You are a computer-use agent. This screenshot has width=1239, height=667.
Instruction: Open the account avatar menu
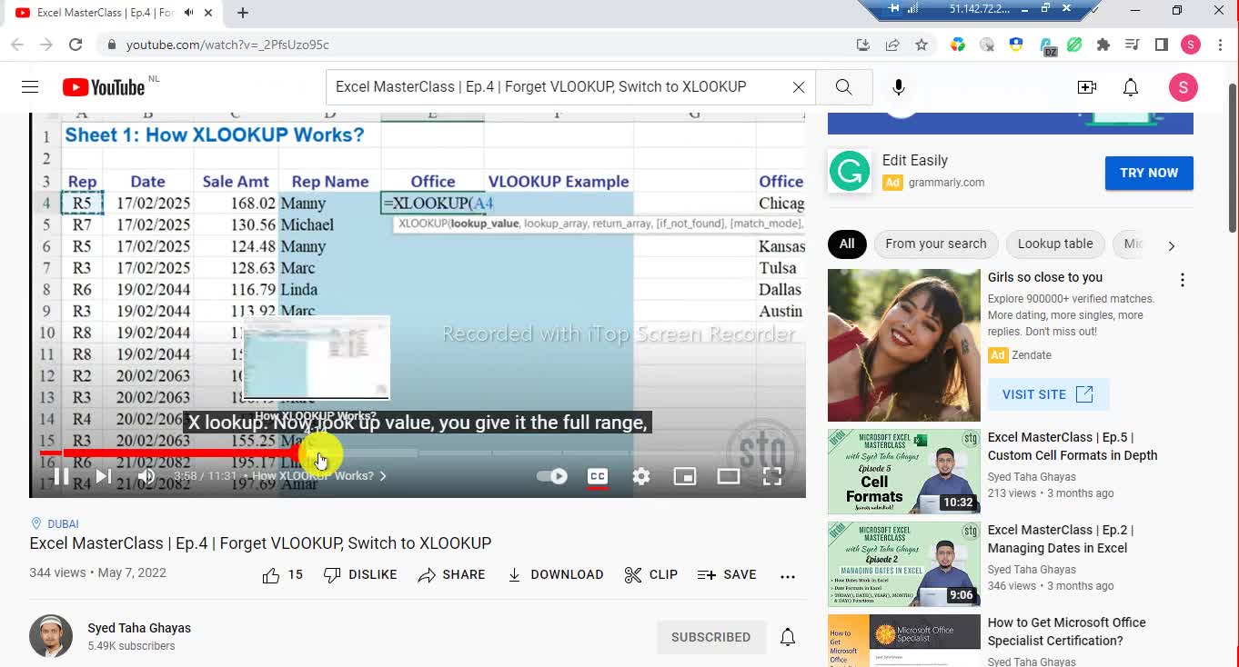pyautogui.click(x=1183, y=87)
